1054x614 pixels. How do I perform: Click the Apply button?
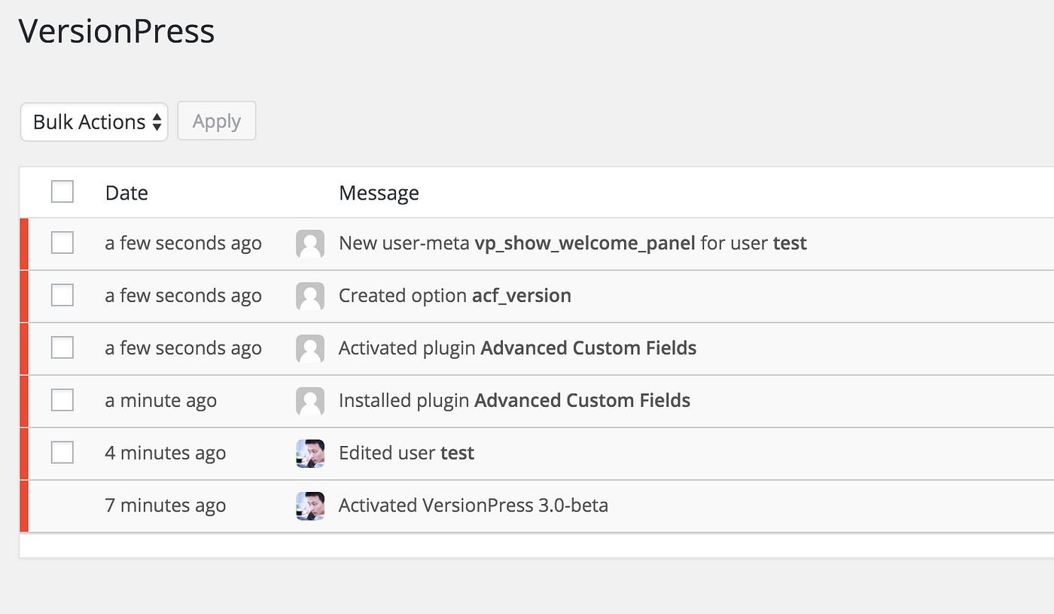click(217, 121)
